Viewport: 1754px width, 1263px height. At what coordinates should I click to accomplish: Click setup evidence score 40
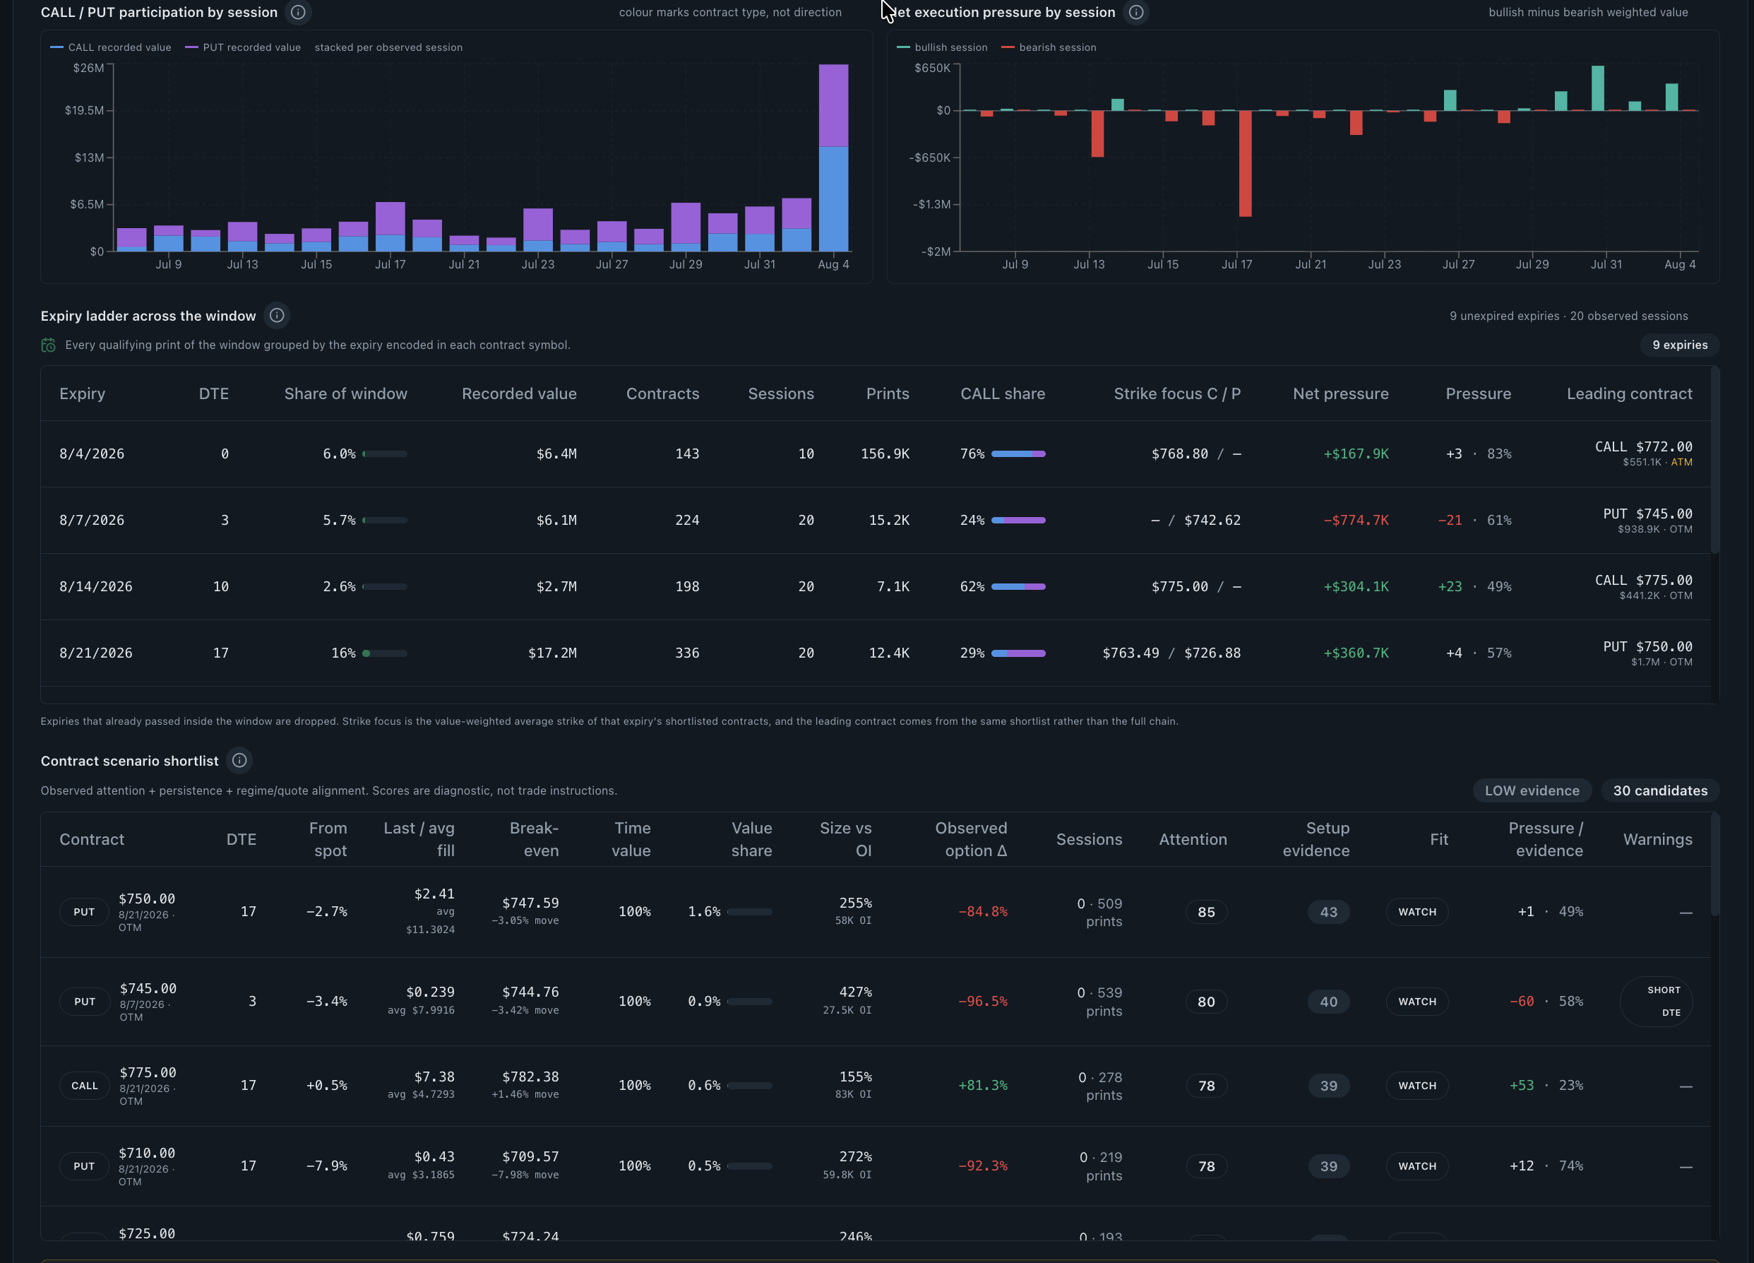pyautogui.click(x=1329, y=1002)
